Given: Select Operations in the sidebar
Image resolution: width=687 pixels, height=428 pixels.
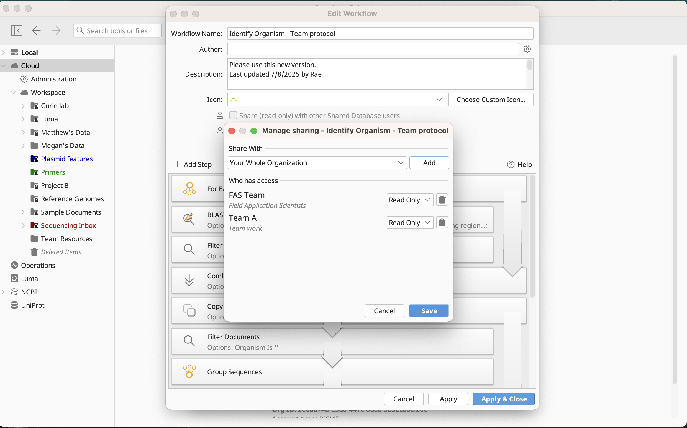Looking at the screenshot, I should point(38,265).
